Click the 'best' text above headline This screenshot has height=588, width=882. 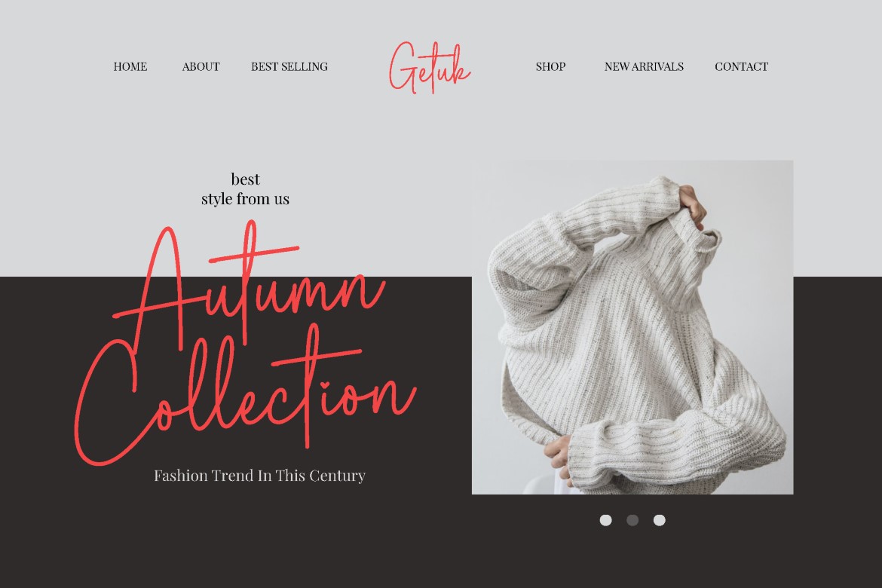[245, 179]
